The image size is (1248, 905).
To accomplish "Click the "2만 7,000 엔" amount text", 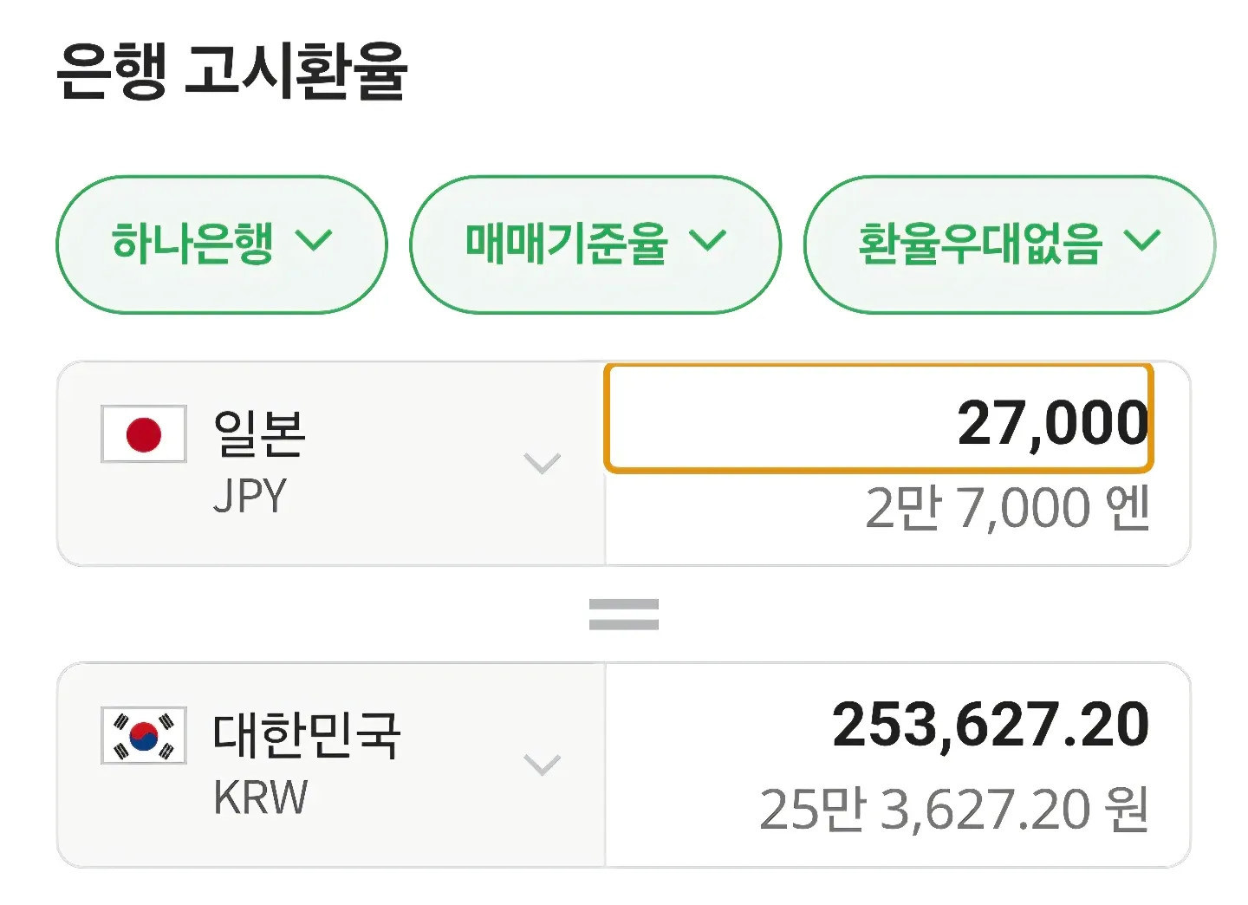I will [1007, 508].
